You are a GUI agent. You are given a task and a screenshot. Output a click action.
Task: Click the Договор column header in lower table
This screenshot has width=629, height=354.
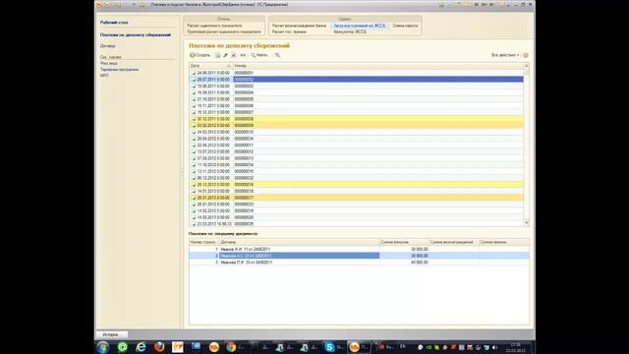(x=299, y=242)
